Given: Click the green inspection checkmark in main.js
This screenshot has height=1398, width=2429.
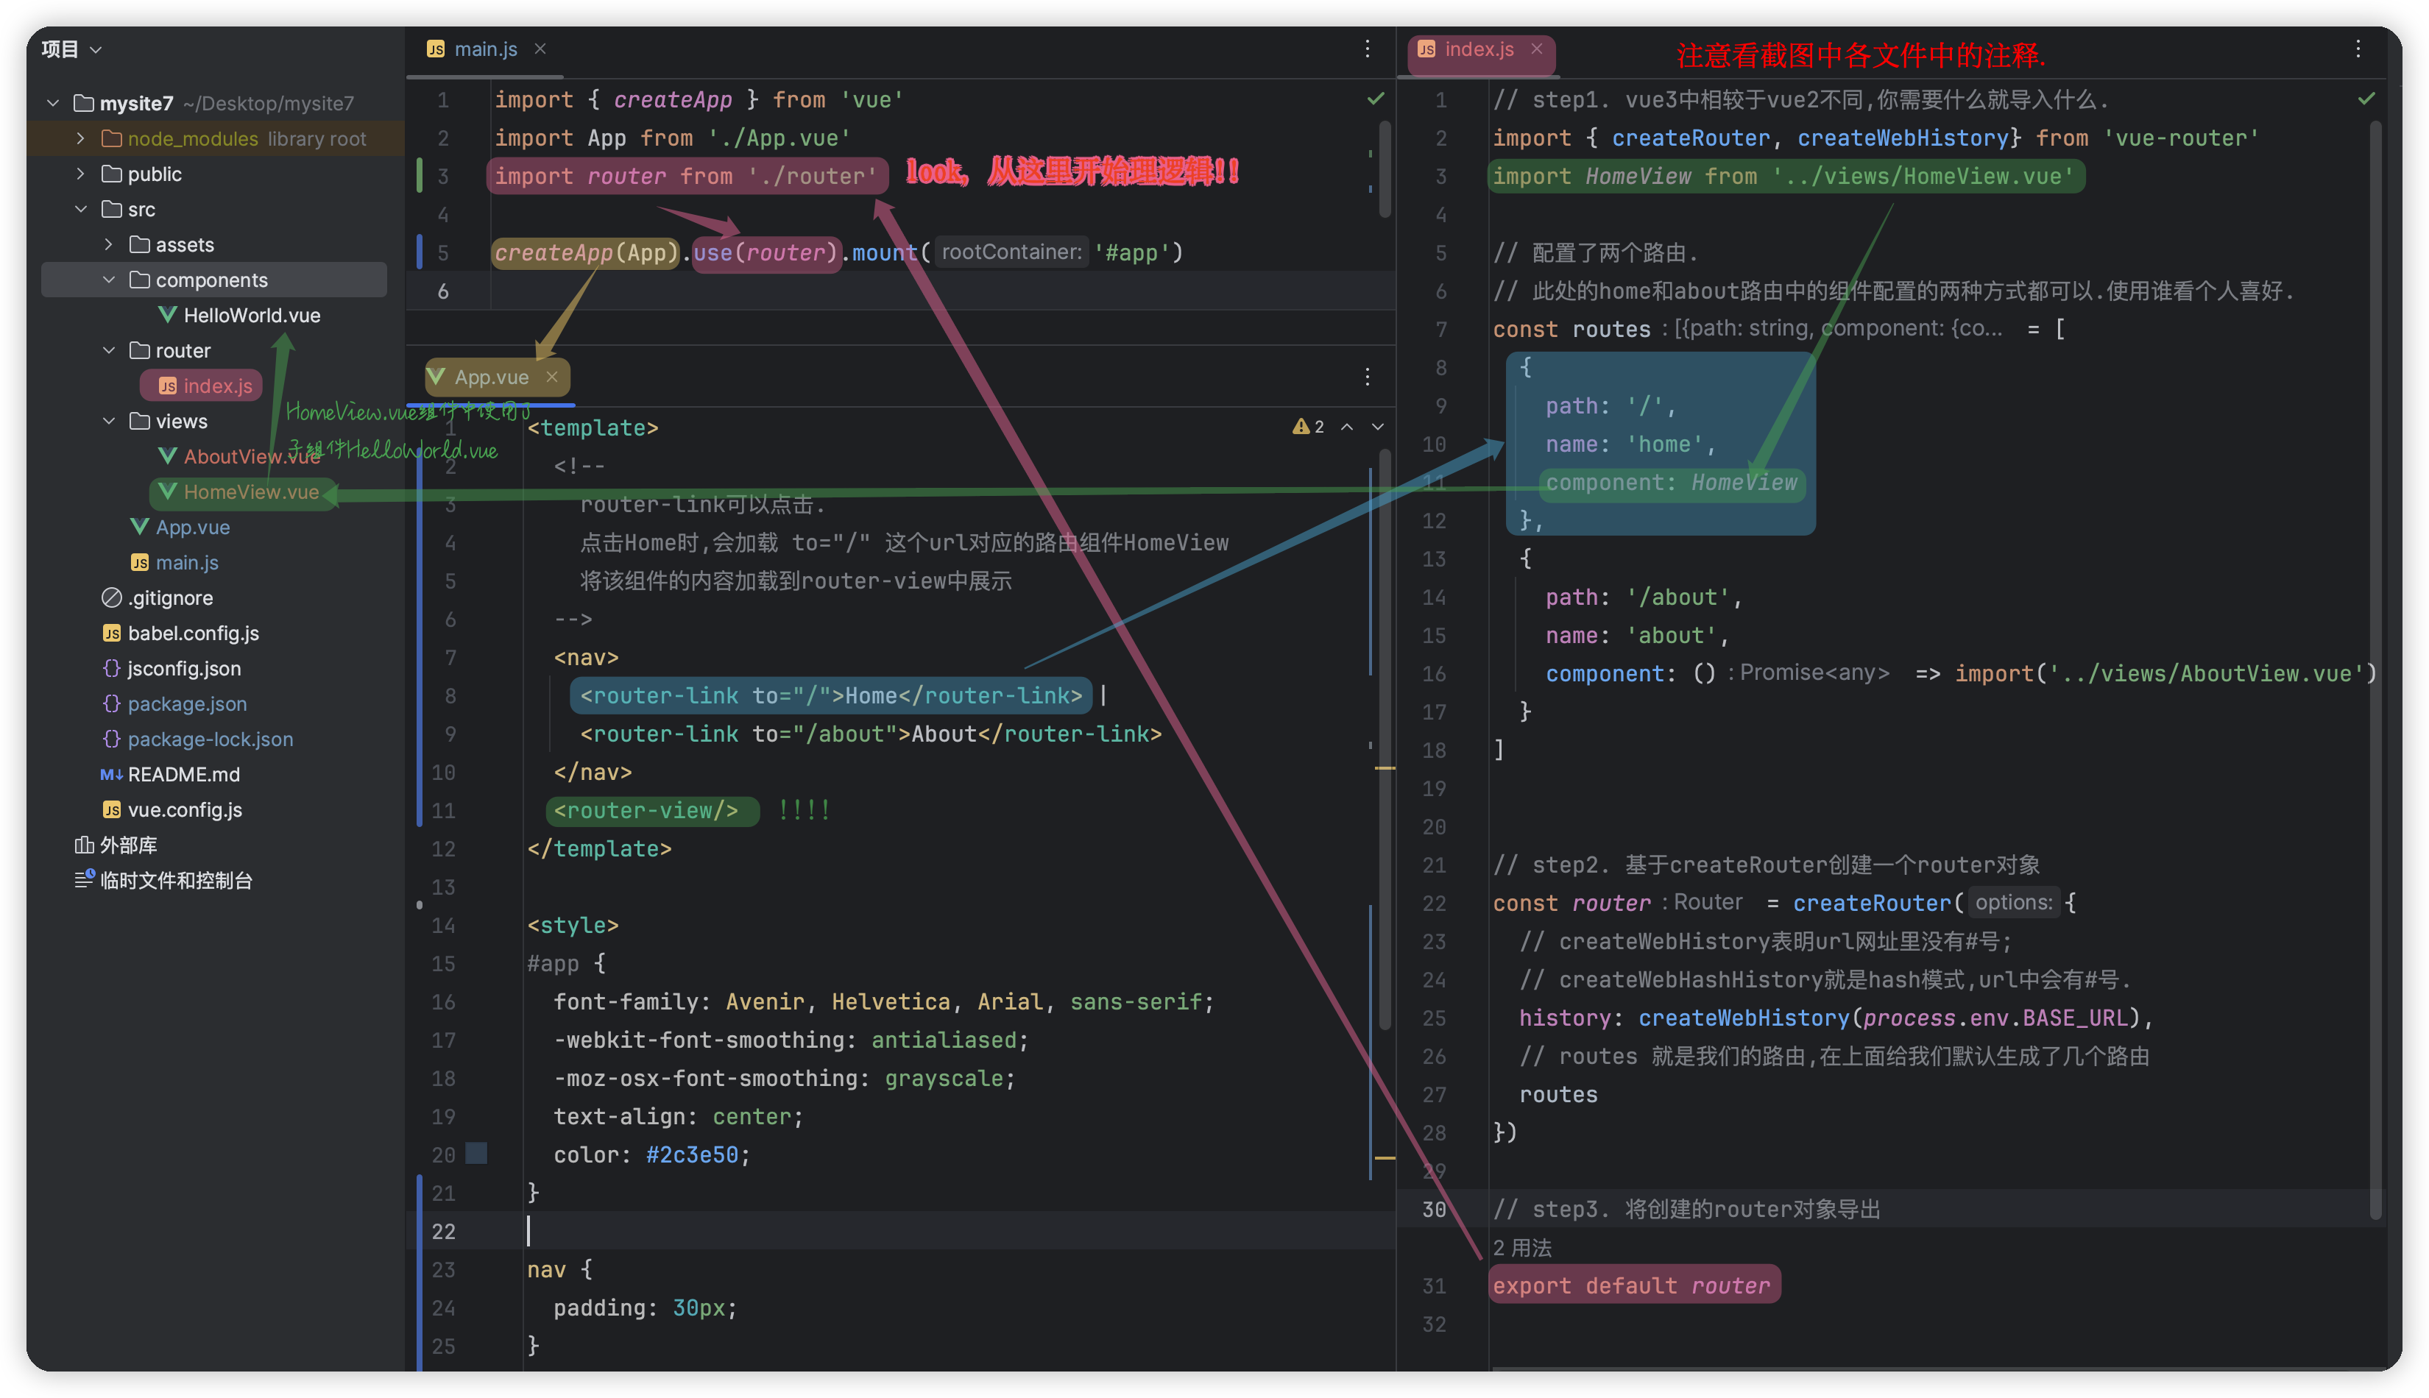Looking at the screenshot, I should 1376,99.
